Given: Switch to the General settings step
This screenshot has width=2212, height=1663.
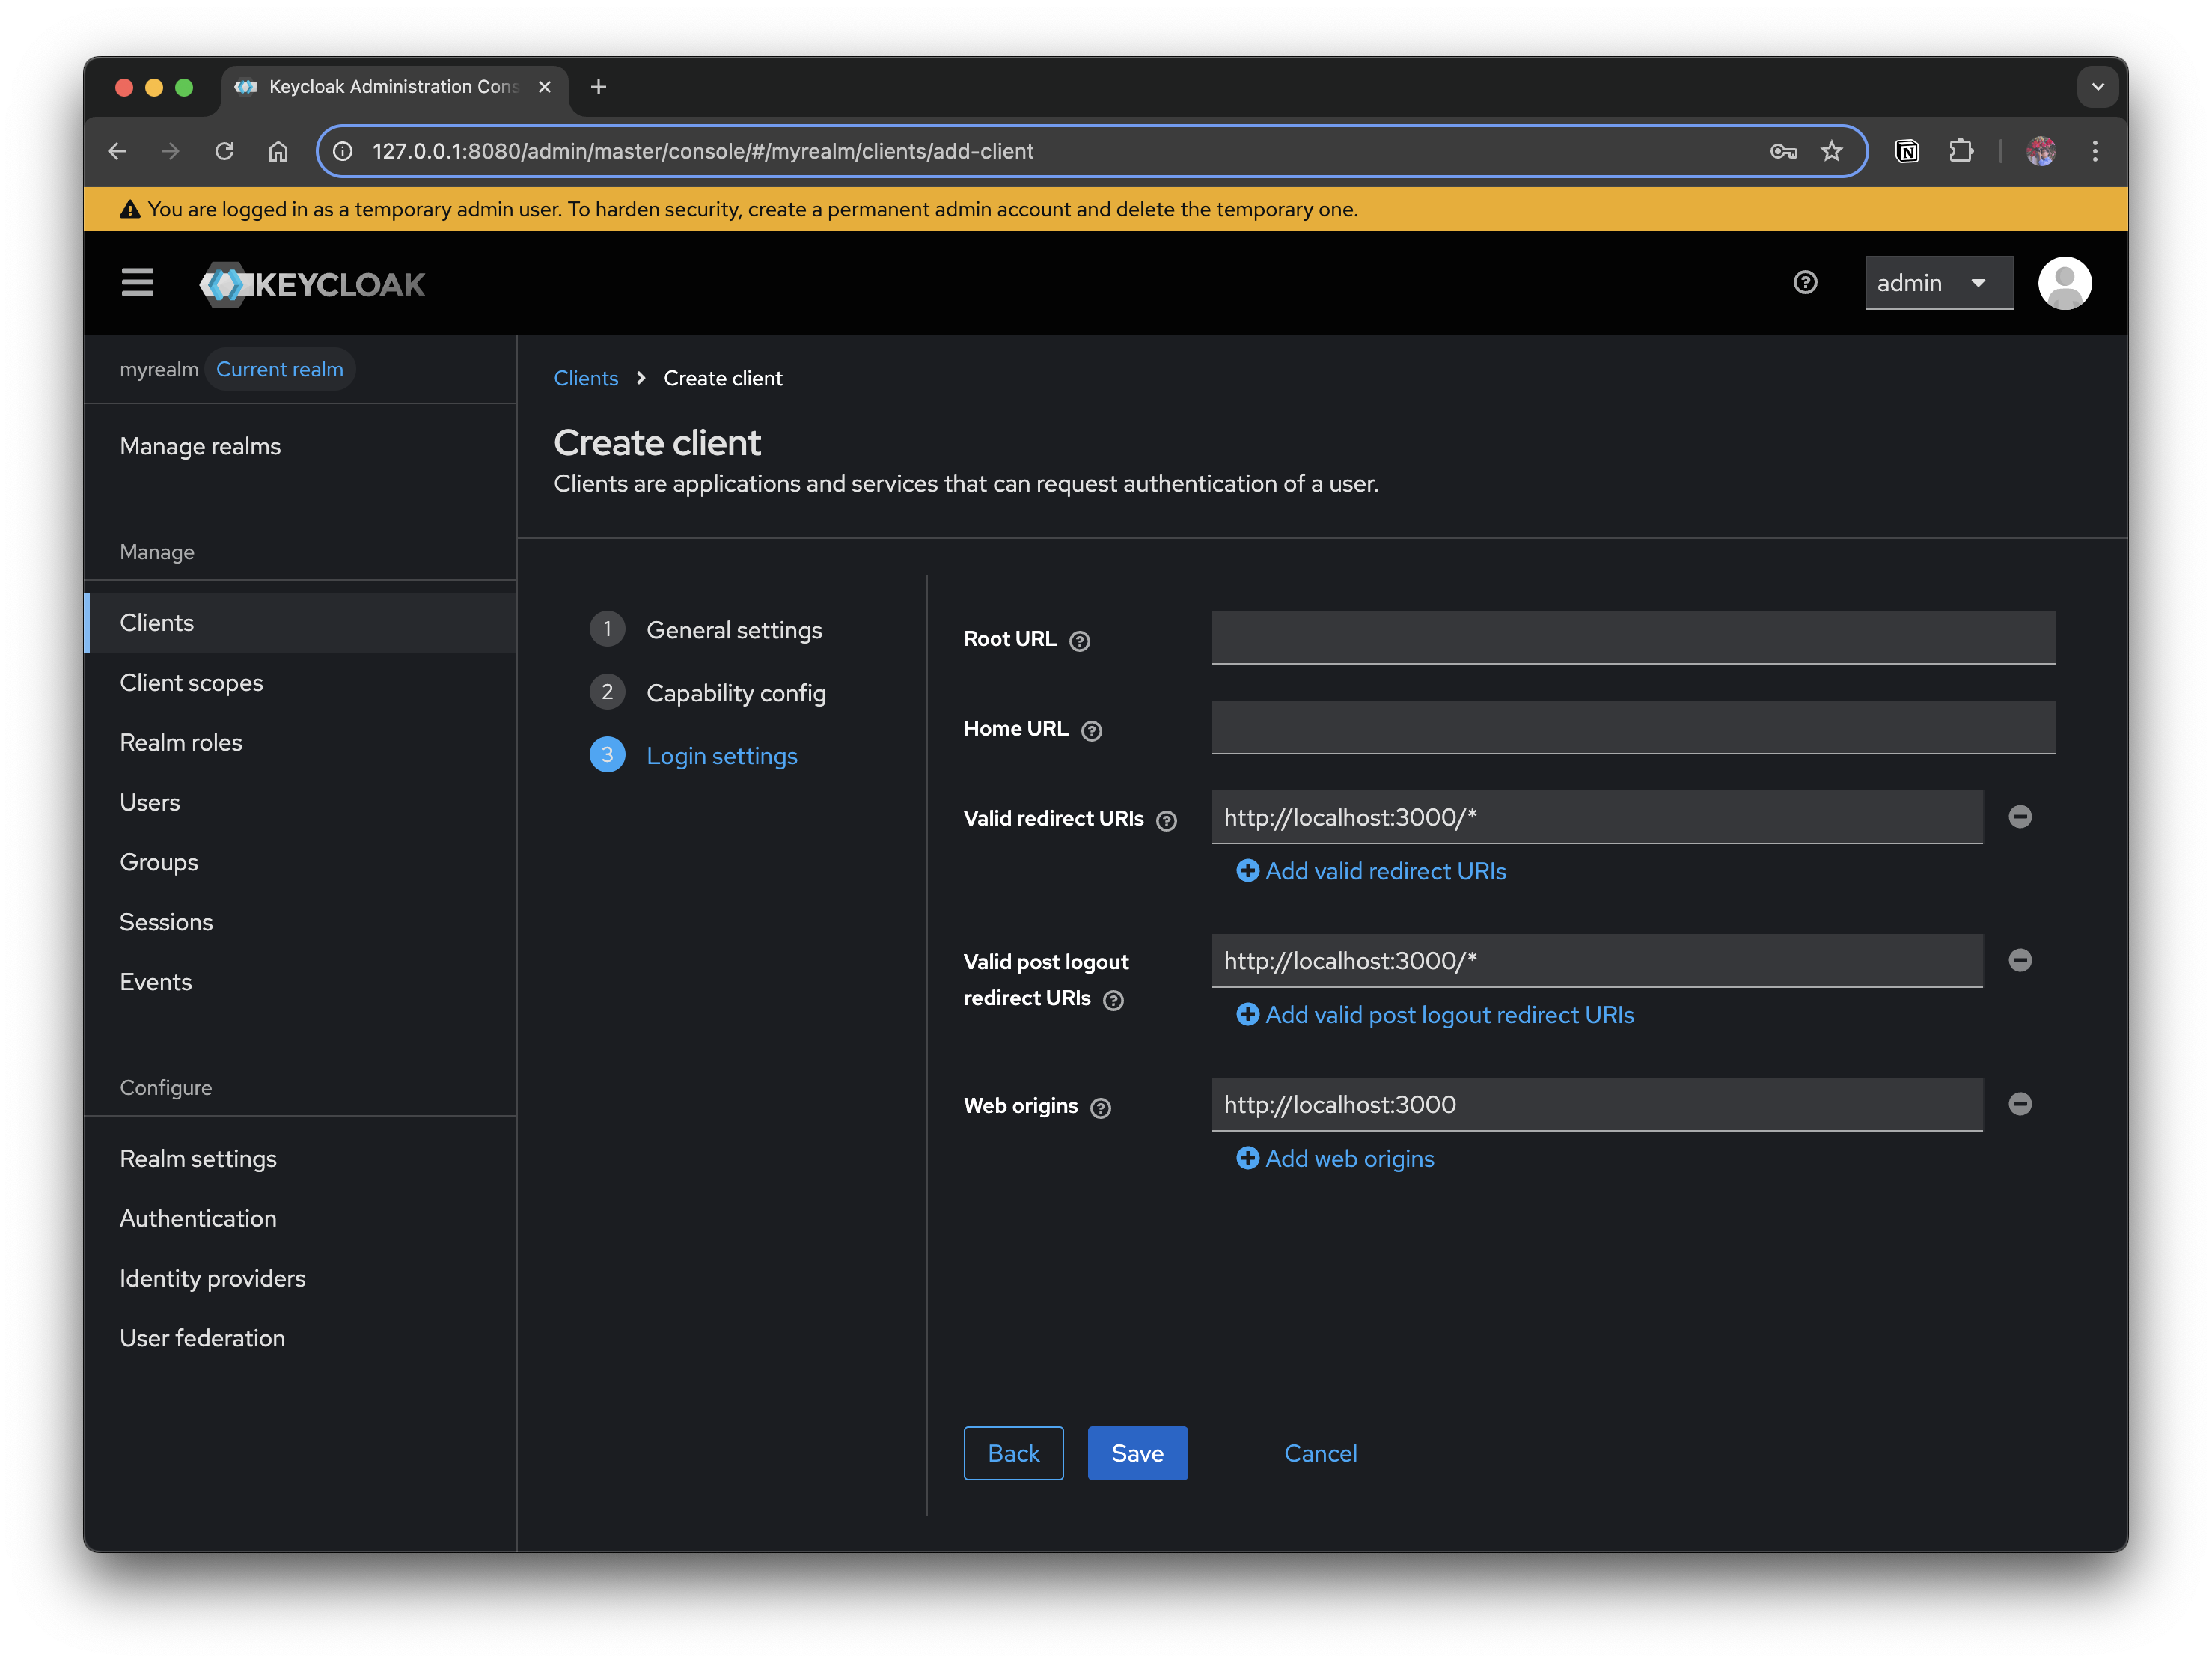Looking at the screenshot, I should click(x=734, y=629).
